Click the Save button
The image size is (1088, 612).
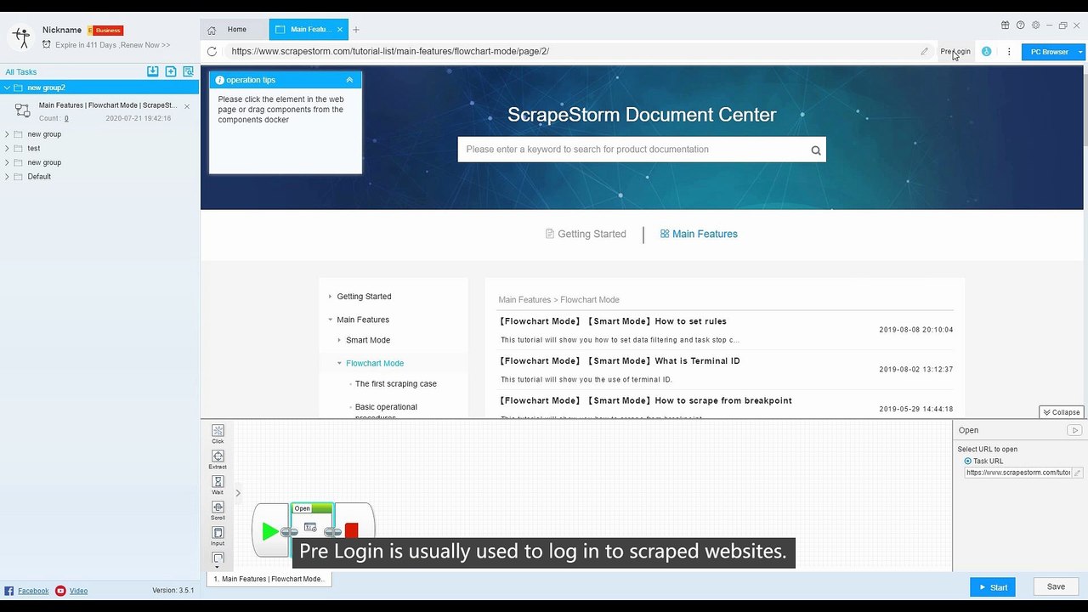click(1056, 587)
